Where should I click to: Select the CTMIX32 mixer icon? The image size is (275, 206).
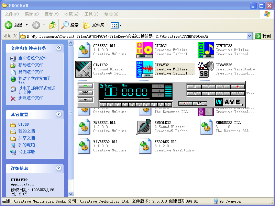coord(83,69)
